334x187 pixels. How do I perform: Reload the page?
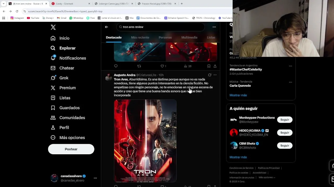[17, 11]
